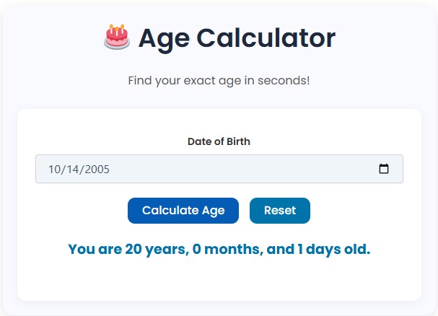Click "1 days old" in the result
The height and width of the screenshot is (316, 438).
(x=333, y=250)
